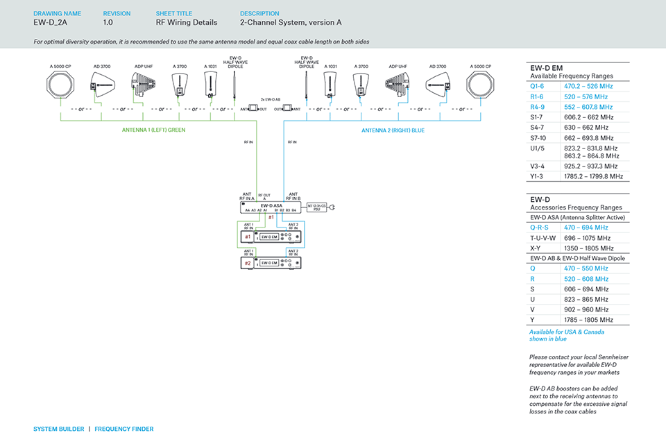Click the A 1031 antenna on green Antenna 1 side
The height and width of the screenshot is (444, 666).
pyautogui.click(x=210, y=84)
